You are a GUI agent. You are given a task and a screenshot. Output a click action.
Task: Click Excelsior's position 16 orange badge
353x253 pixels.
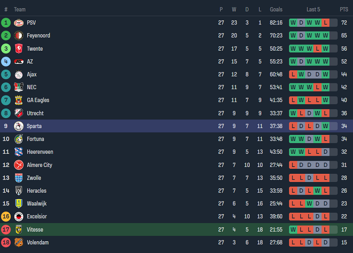[x=6, y=216]
